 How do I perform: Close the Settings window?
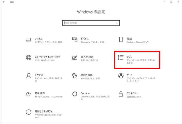click(x=178, y=2)
